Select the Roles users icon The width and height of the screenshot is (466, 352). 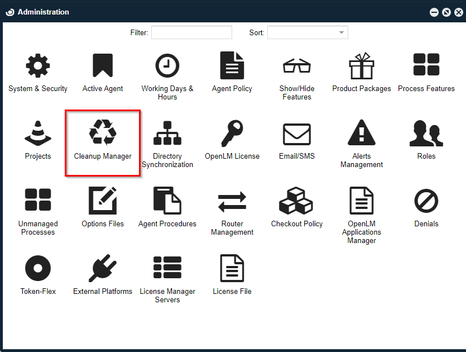point(426,134)
